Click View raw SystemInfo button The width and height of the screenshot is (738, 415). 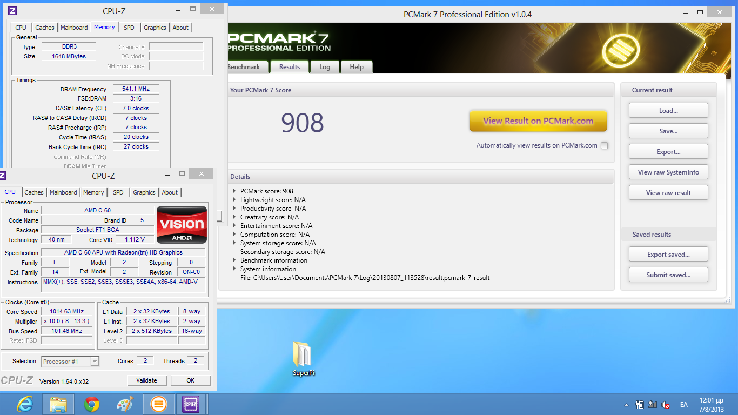point(668,172)
